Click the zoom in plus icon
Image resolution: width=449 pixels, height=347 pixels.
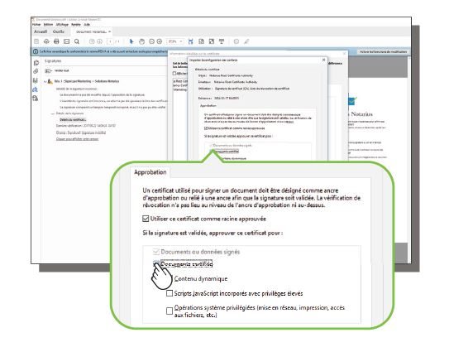[160, 41]
